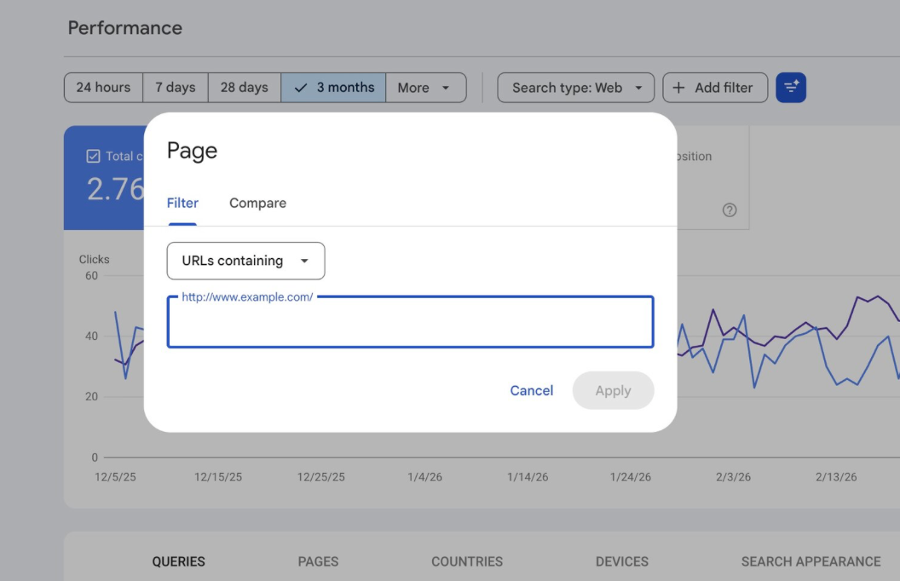Screen dimensions: 900x581
Task: Open the More date range dropdown
Action: click(x=425, y=88)
